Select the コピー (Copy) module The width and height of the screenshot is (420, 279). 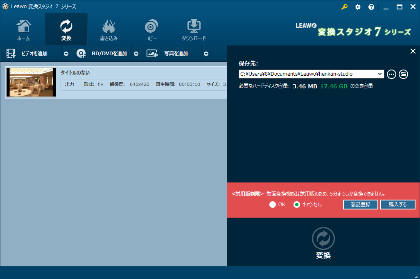pos(151,29)
